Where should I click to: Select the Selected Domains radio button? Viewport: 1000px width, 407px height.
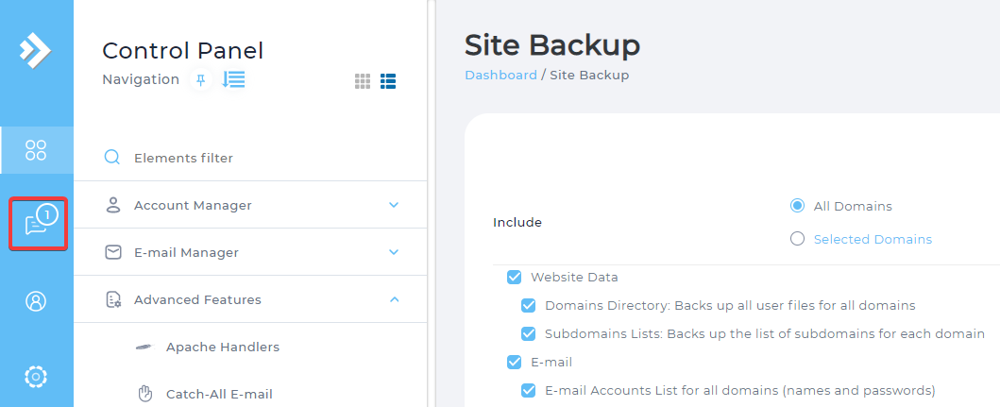[x=797, y=239]
